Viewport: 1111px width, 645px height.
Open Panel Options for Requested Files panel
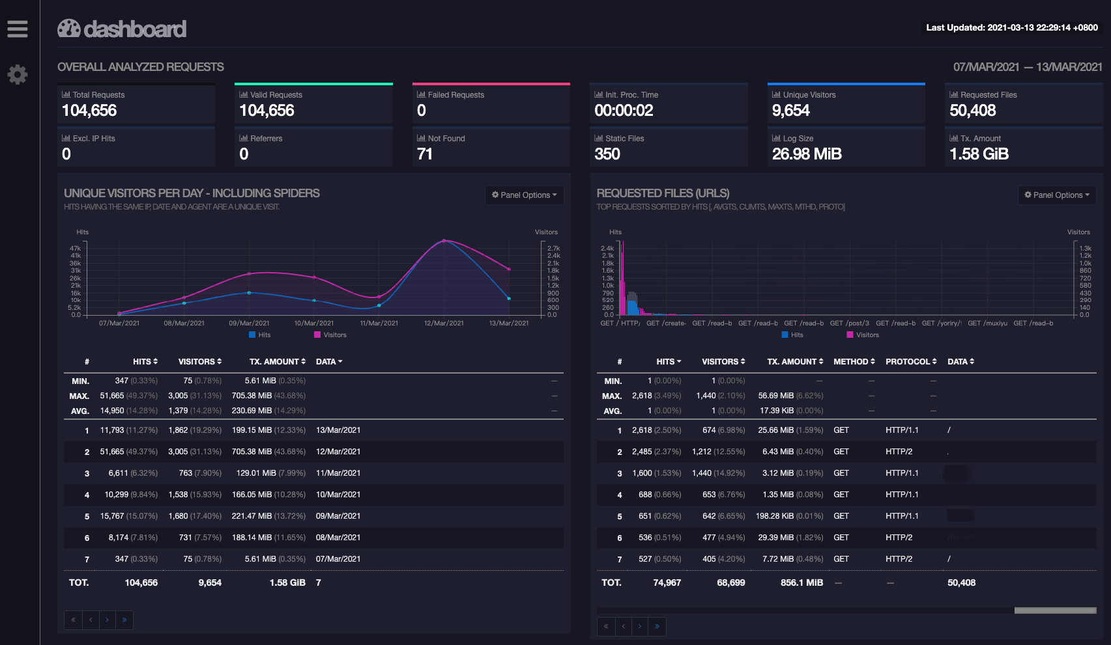pos(1057,195)
